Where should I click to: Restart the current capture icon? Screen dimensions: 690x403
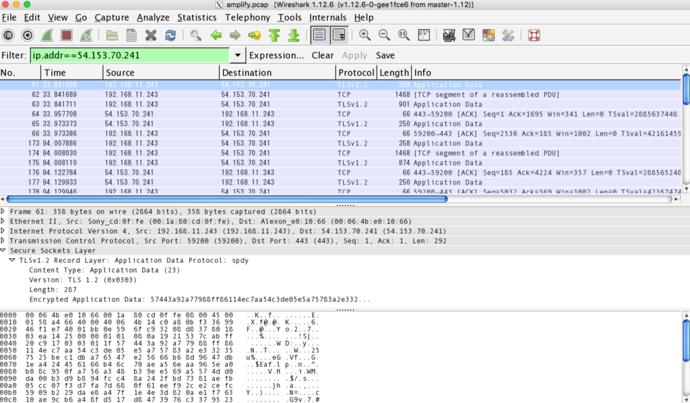(86, 35)
